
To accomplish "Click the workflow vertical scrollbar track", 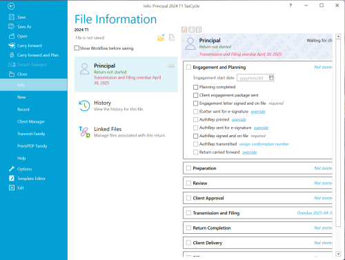I will pyautogui.click(x=338, y=145).
